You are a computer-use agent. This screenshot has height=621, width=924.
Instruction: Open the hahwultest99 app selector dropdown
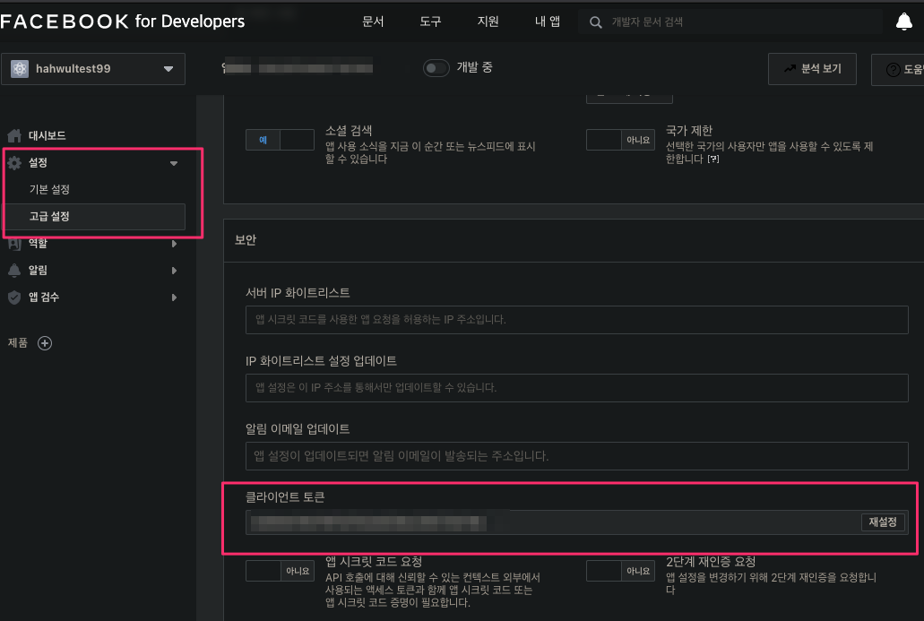tap(93, 69)
